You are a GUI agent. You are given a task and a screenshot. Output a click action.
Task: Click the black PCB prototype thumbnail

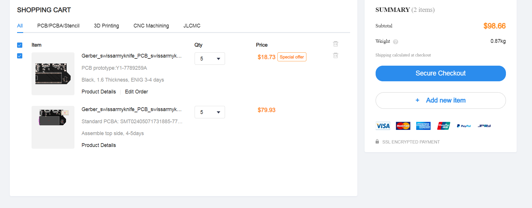53,74
